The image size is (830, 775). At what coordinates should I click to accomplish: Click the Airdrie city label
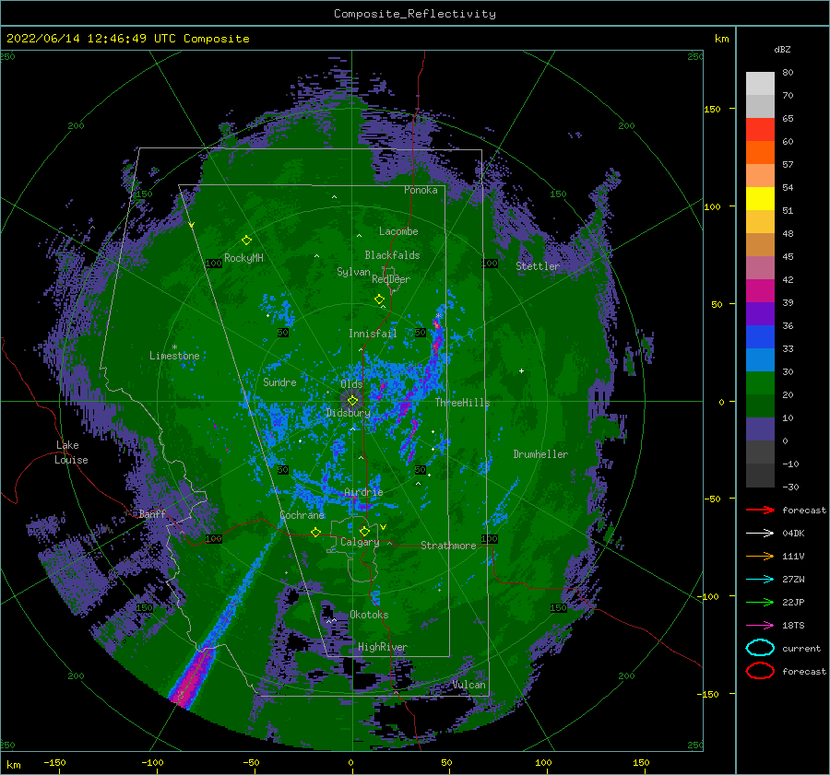click(363, 492)
